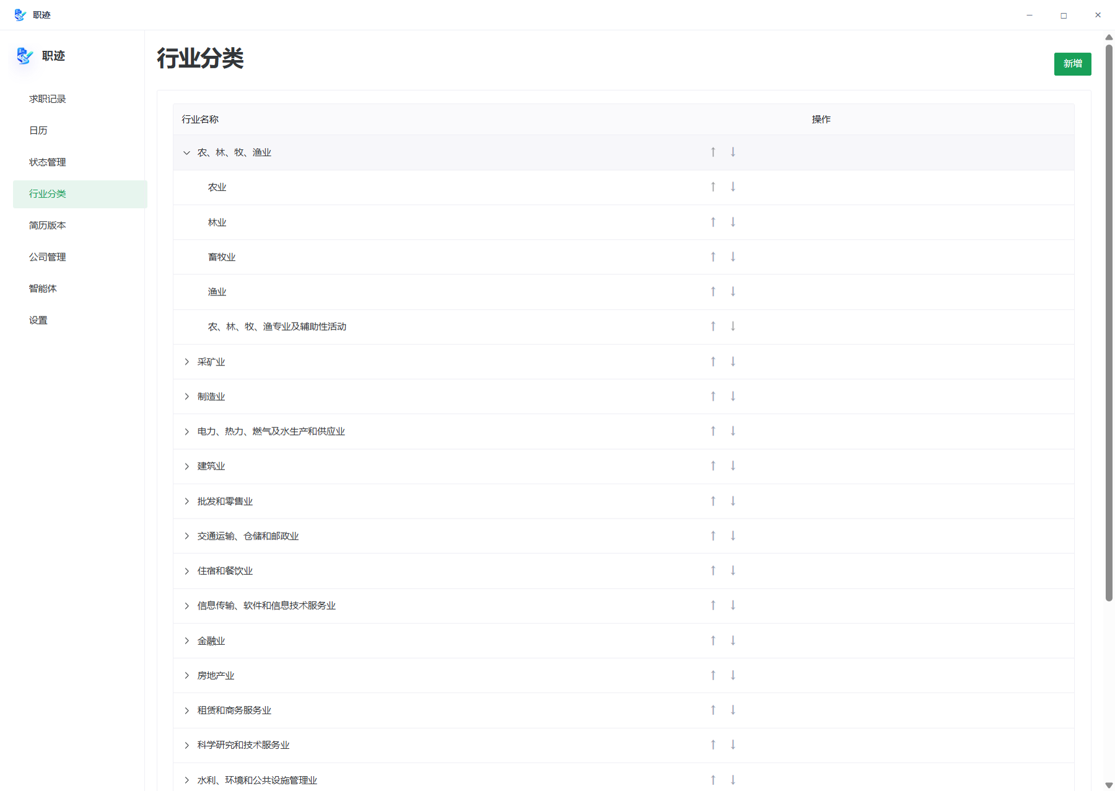This screenshot has height=791, width=1115.
Task: Expand 信息传输、软件和信息技术服务业 category
Action: (x=186, y=606)
